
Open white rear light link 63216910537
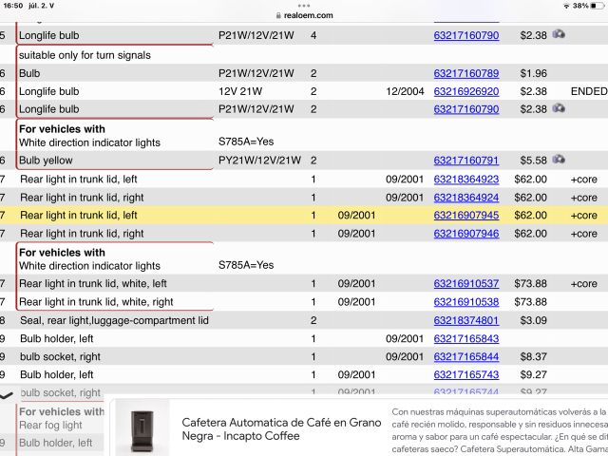tap(465, 284)
